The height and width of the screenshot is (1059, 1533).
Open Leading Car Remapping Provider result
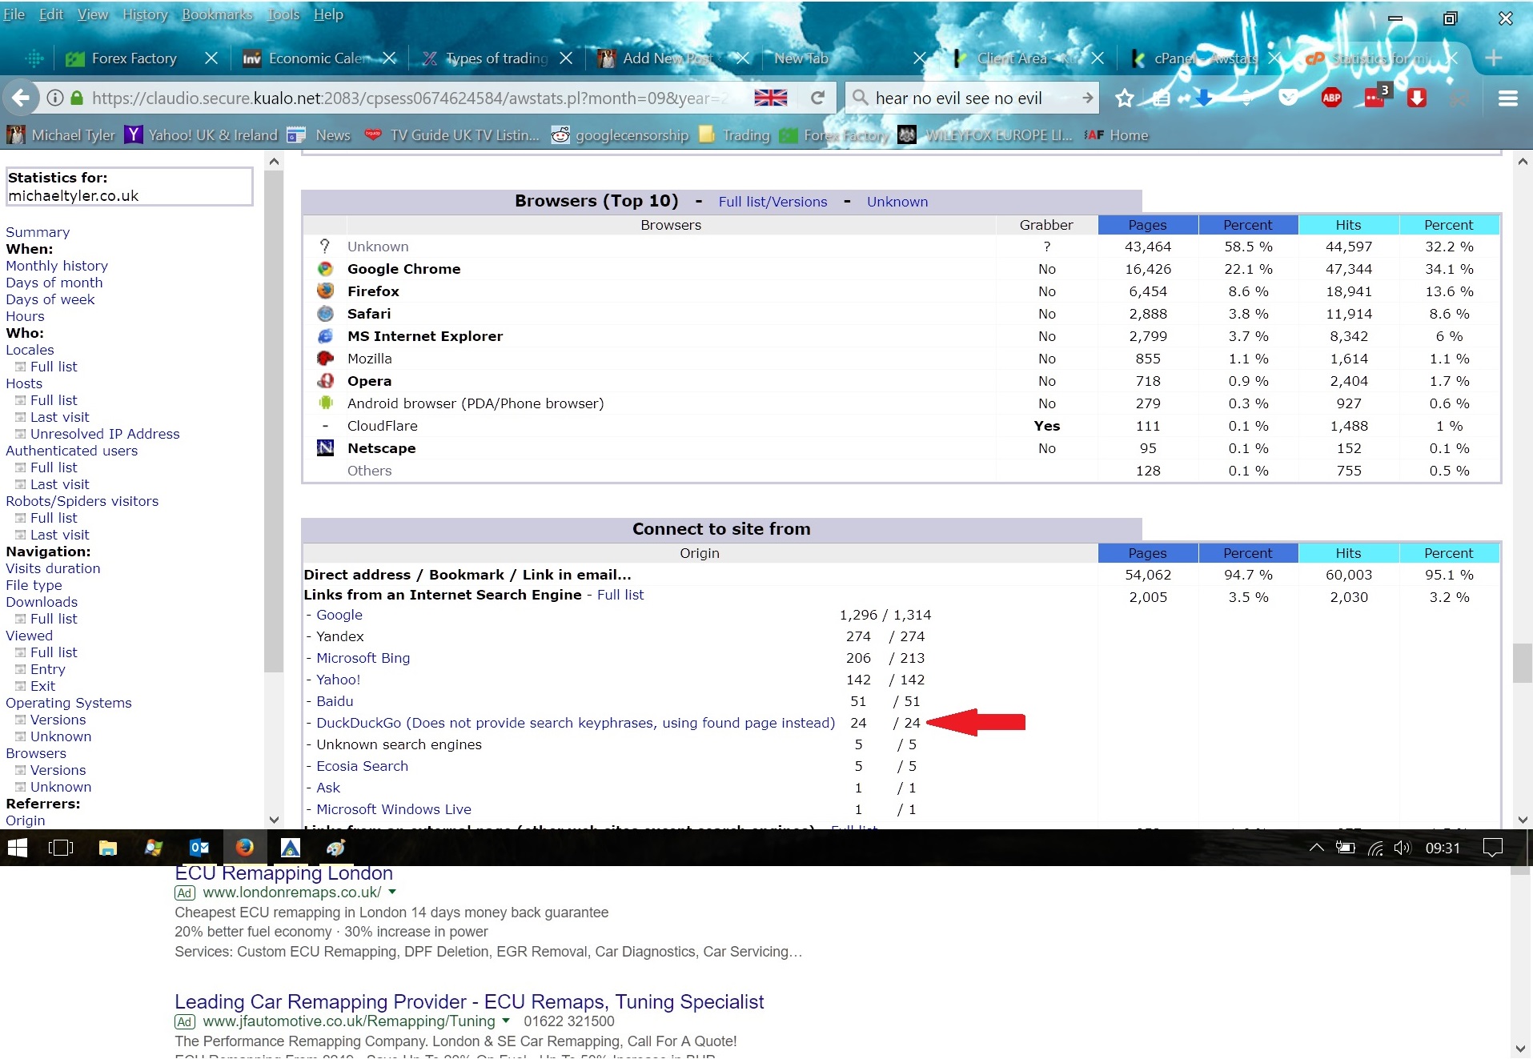[469, 1001]
